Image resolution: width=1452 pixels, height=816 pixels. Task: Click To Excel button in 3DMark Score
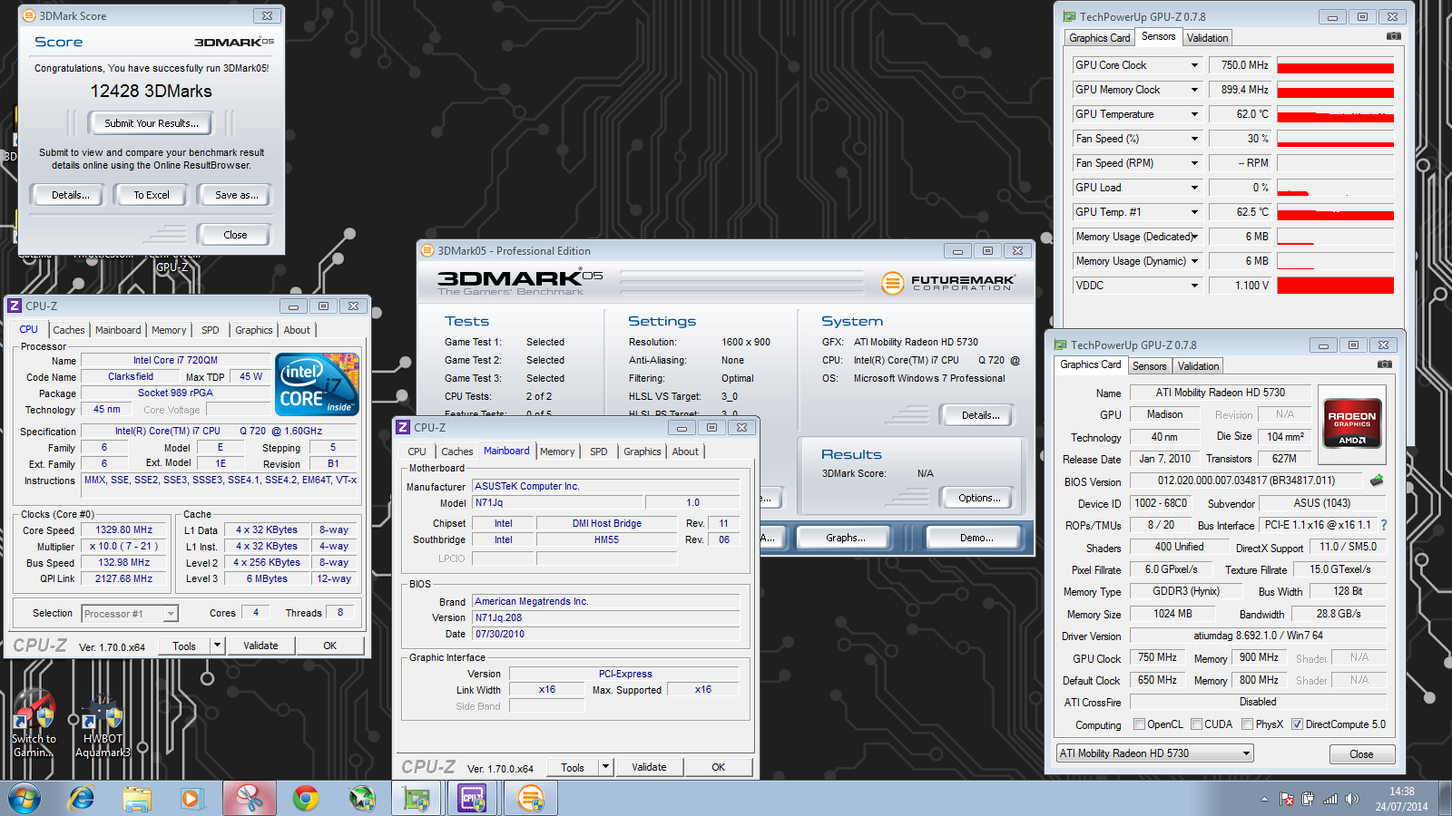pyautogui.click(x=152, y=195)
